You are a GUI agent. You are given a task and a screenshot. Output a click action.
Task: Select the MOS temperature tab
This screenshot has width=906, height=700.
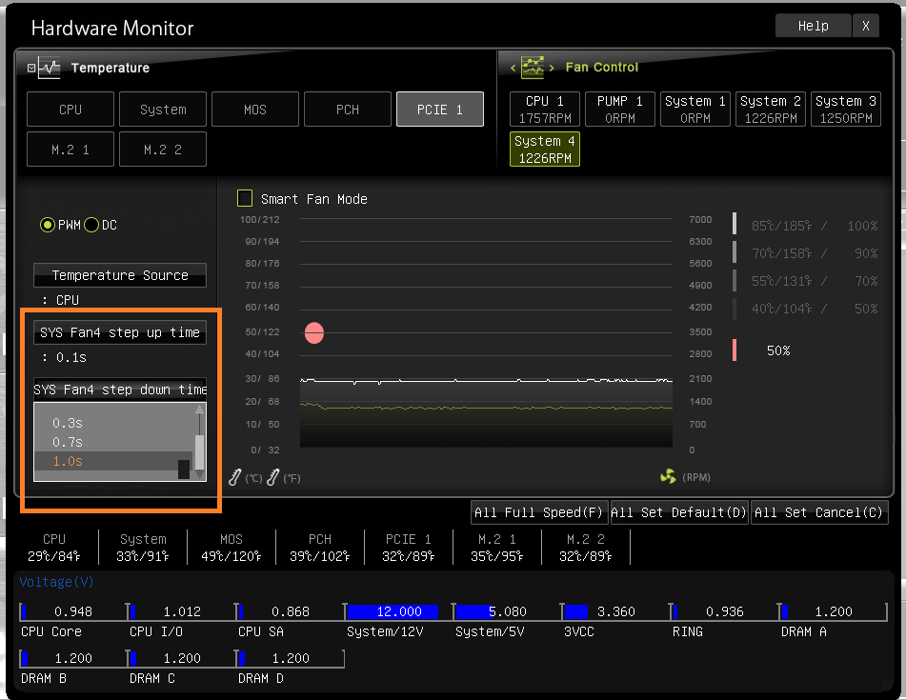(255, 110)
